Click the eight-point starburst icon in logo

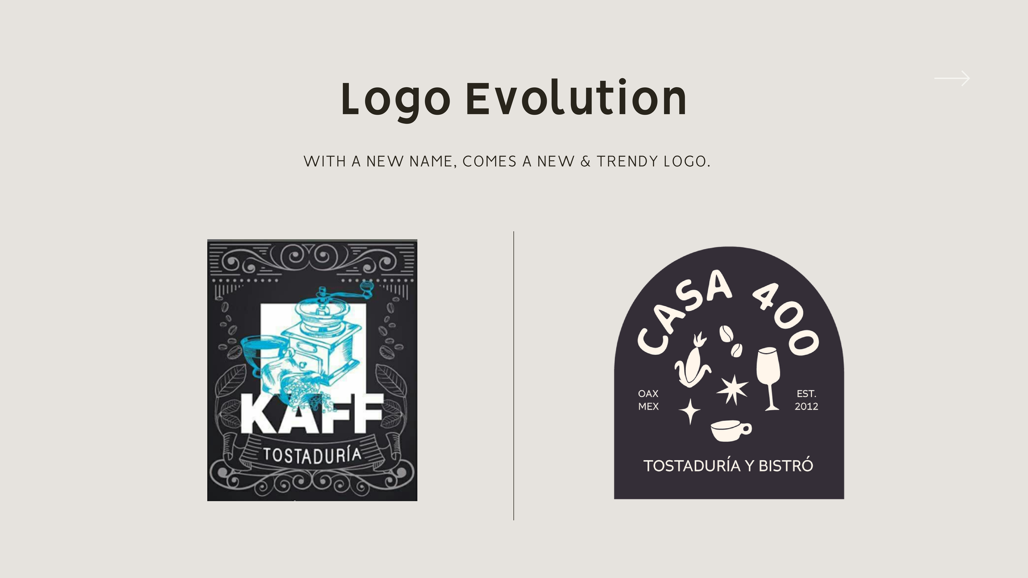[732, 389]
